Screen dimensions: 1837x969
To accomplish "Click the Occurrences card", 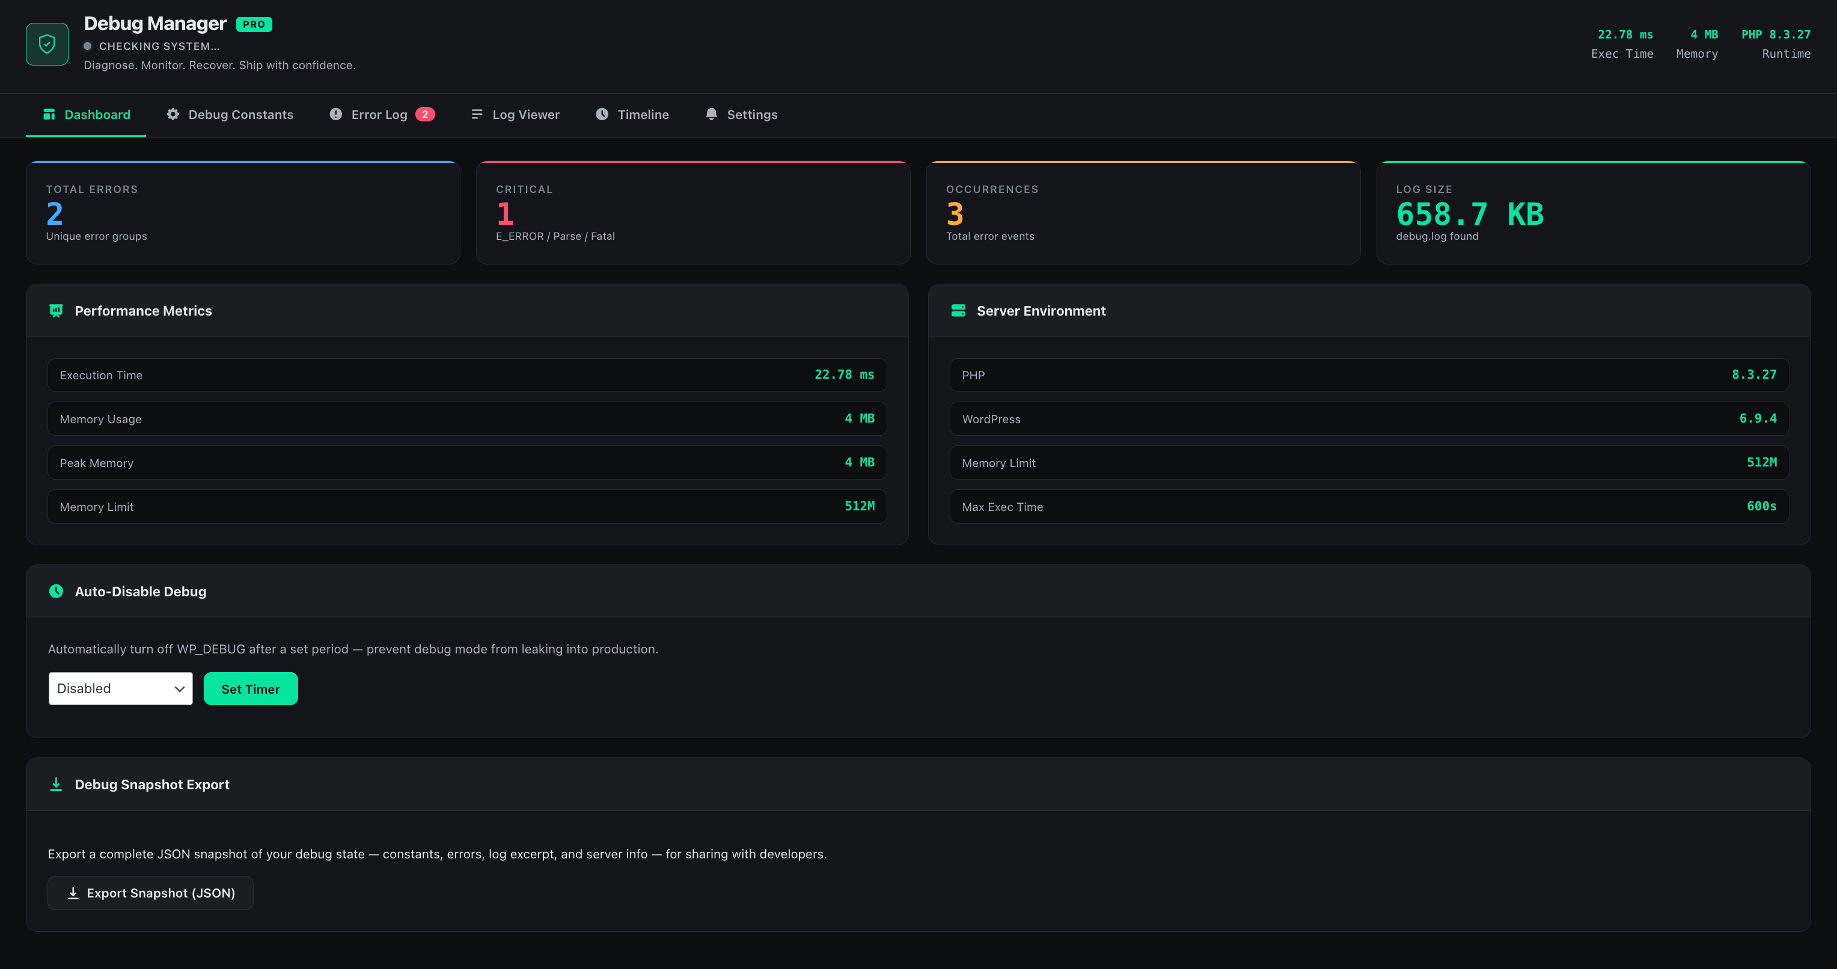I will point(1143,212).
